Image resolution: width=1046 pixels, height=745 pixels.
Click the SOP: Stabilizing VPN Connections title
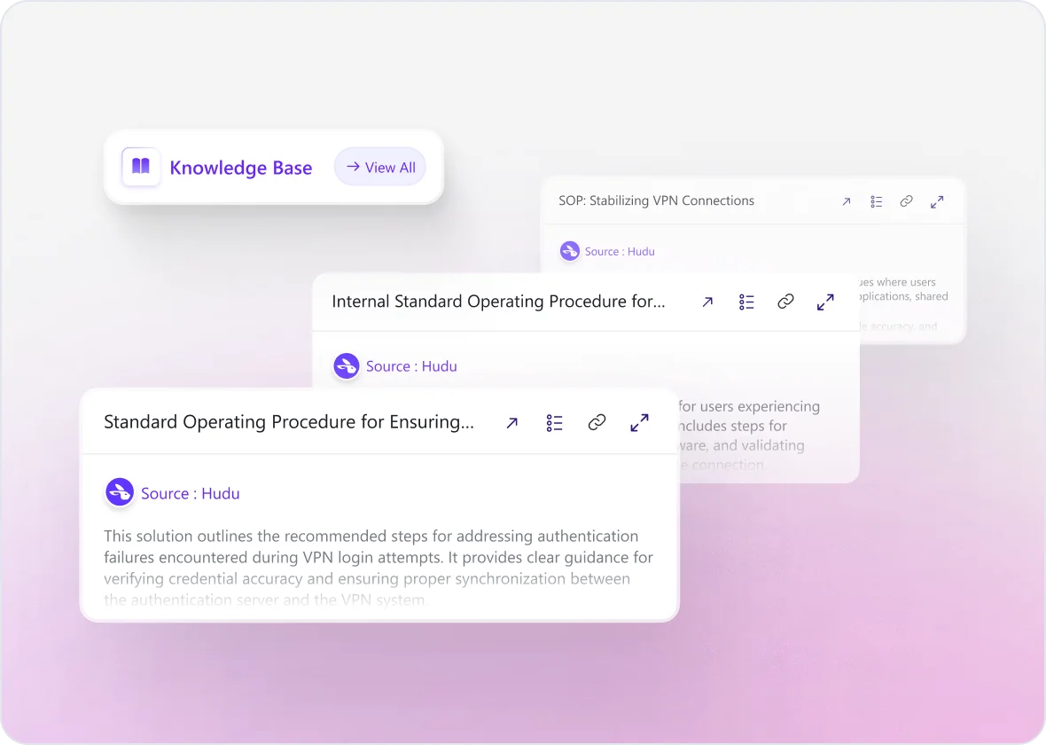[656, 200]
